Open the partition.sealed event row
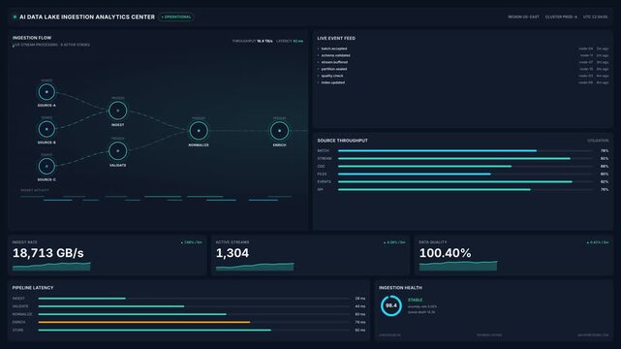The image size is (621, 349). 462,69
